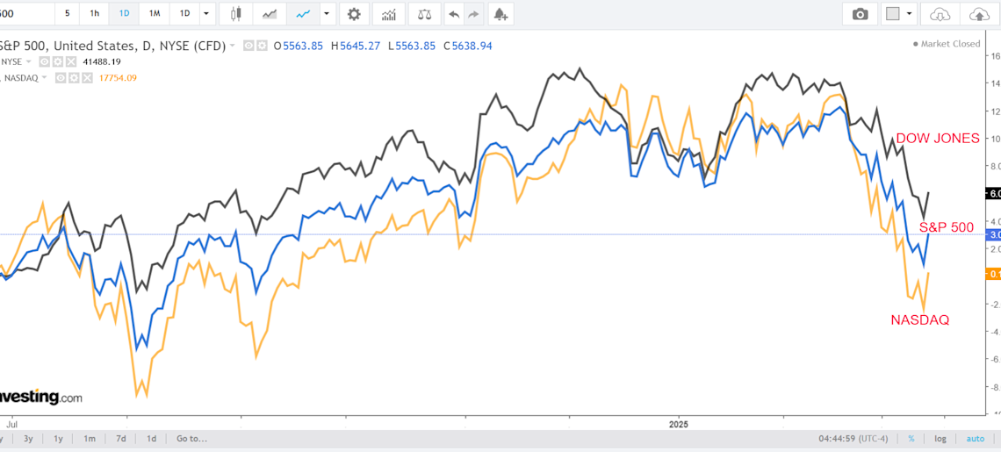Open settings gear for NYSE series
The height and width of the screenshot is (452, 1001).
[57, 61]
